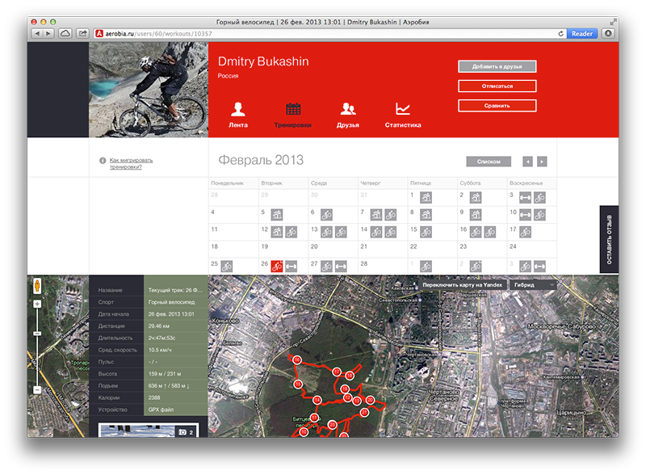646x475 pixels.
Task: Click Переключить карту на Yandex button
Action: coord(462,284)
